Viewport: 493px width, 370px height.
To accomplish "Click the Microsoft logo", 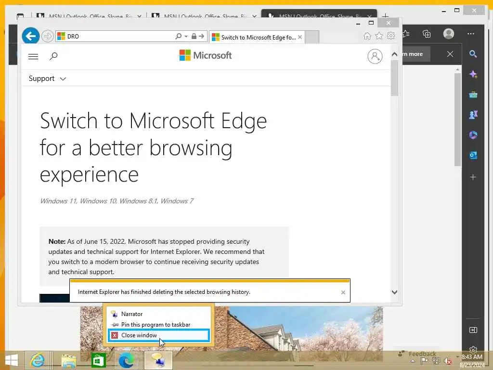I will tap(205, 55).
